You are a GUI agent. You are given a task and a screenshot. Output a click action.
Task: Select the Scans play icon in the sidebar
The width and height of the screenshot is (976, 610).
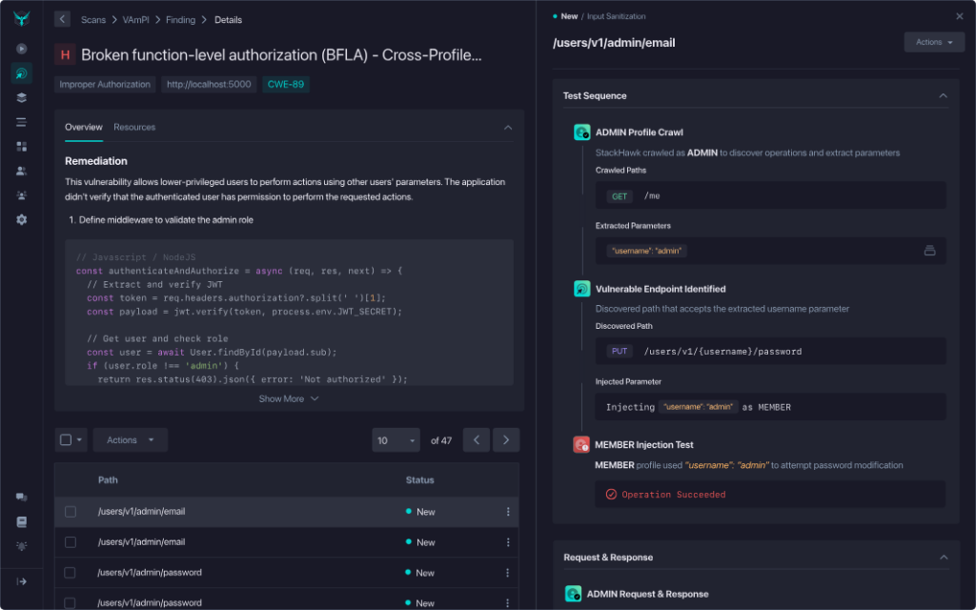(20, 49)
